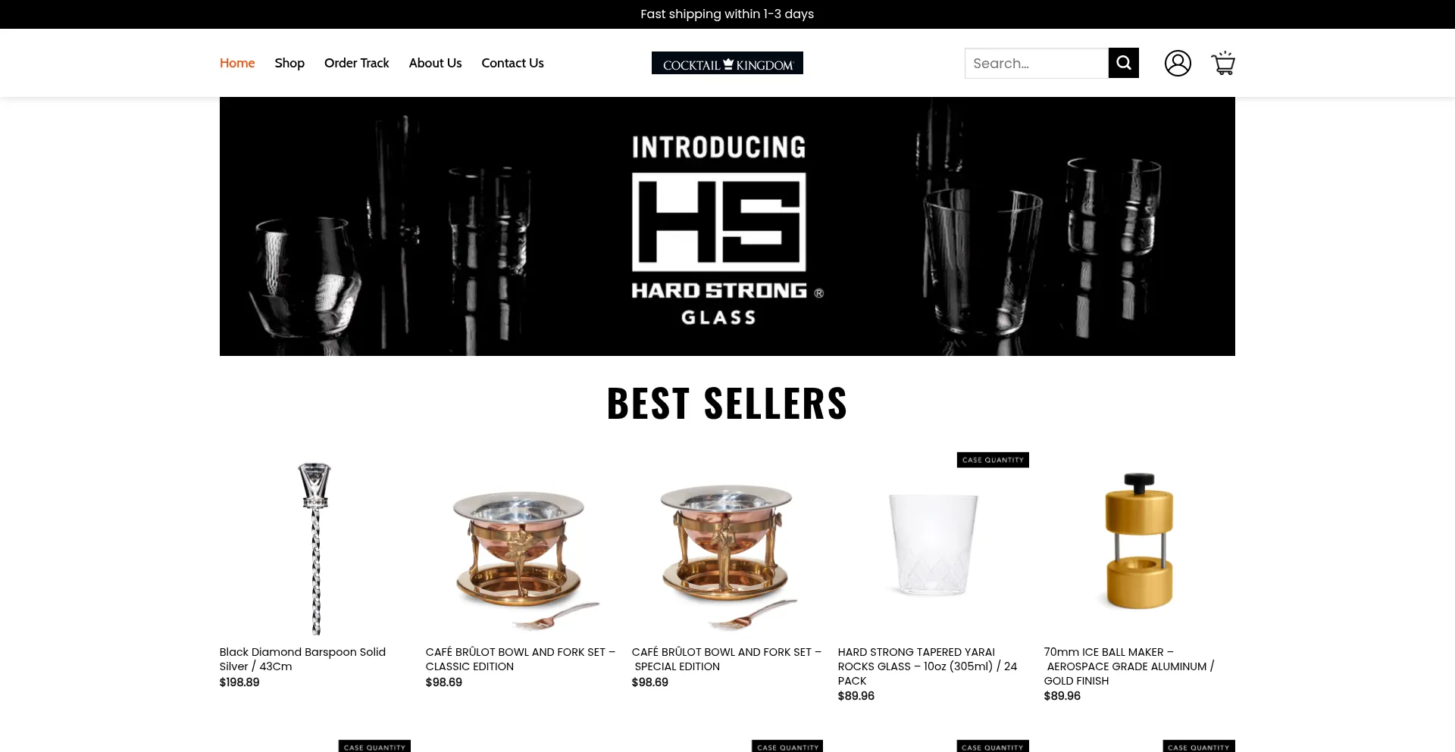Open the Shop menu item
The image size is (1455, 752).
pos(289,63)
